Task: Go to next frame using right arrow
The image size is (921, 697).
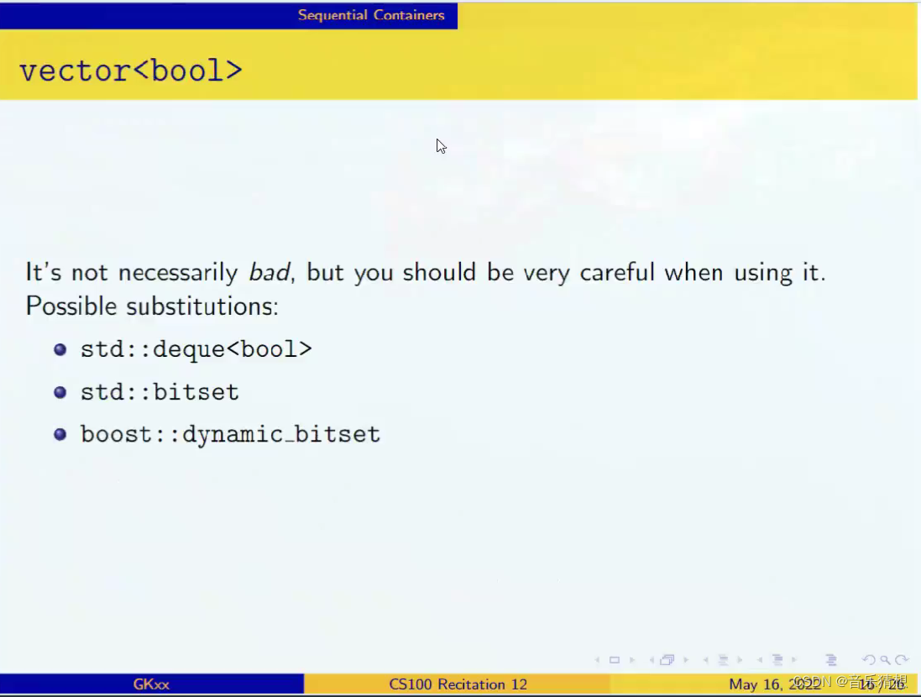Action: [685, 660]
